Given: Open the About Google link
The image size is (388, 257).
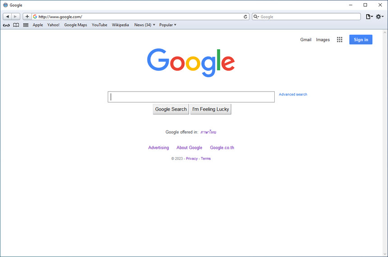Looking at the screenshot, I should (189, 147).
